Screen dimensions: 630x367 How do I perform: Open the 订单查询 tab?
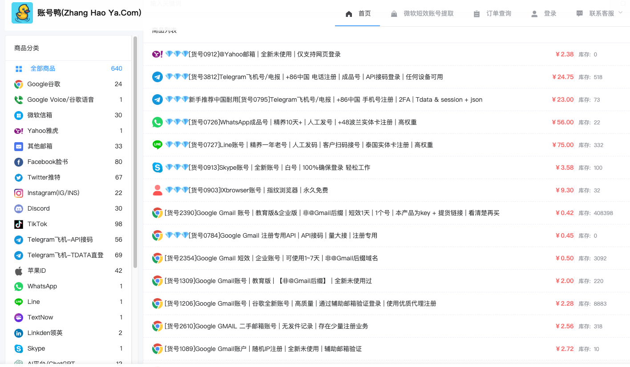pyautogui.click(x=493, y=13)
